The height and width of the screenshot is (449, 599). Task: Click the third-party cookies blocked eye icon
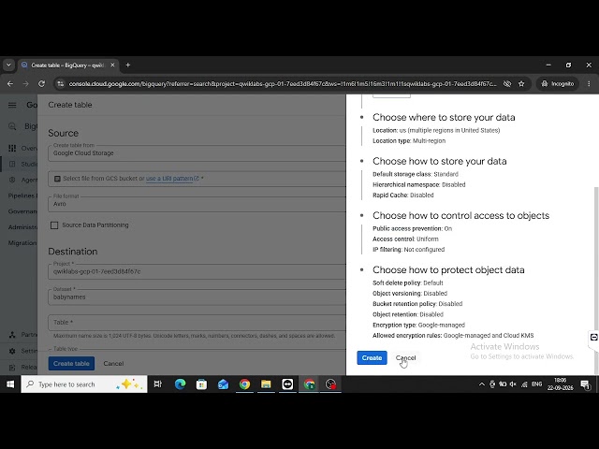tap(507, 83)
